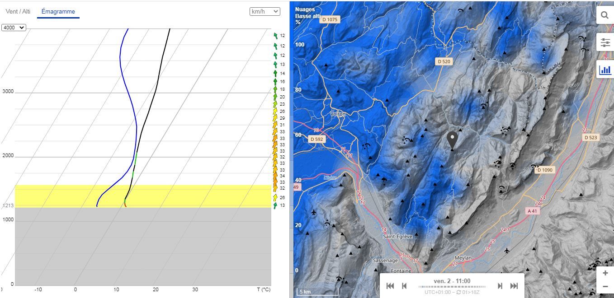Click the wind arrow beside value 31

tap(275, 125)
